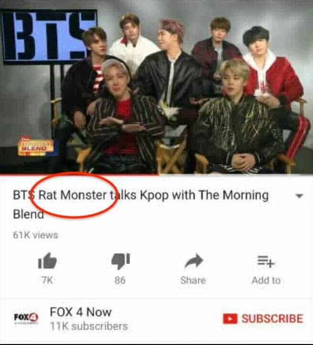Screen dimensions: 313x345
Task: Tap the thumbs down dislike icon
Action: pyautogui.click(x=120, y=261)
